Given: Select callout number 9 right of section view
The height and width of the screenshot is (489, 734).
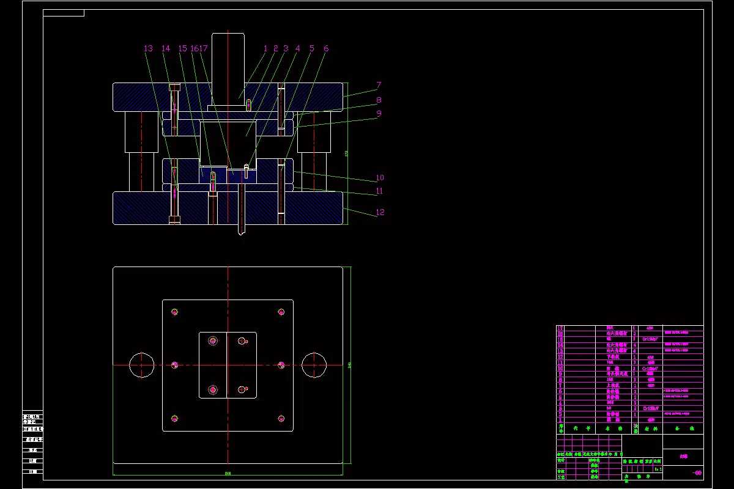Looking at the screenshot, I should click(x=379, y=113).
